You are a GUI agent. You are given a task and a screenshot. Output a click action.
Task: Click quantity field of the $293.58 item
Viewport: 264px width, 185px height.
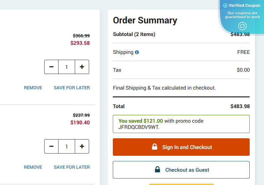point(67,67)
